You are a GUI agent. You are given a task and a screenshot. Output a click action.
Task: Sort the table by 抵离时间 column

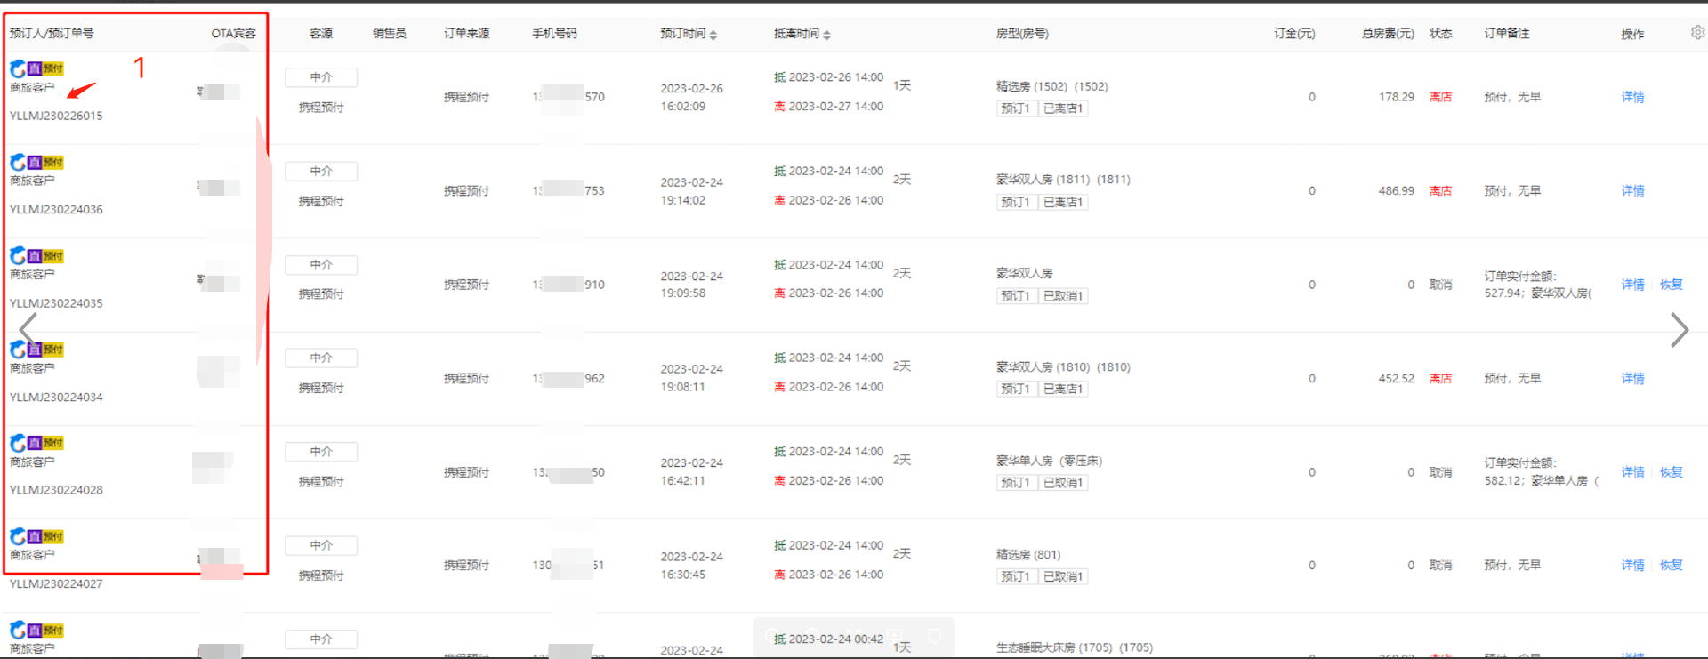826,35
